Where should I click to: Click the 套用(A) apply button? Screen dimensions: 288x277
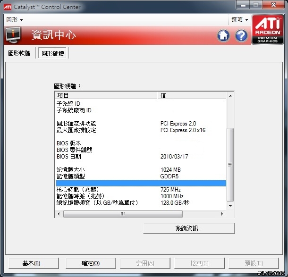(145, 263)
